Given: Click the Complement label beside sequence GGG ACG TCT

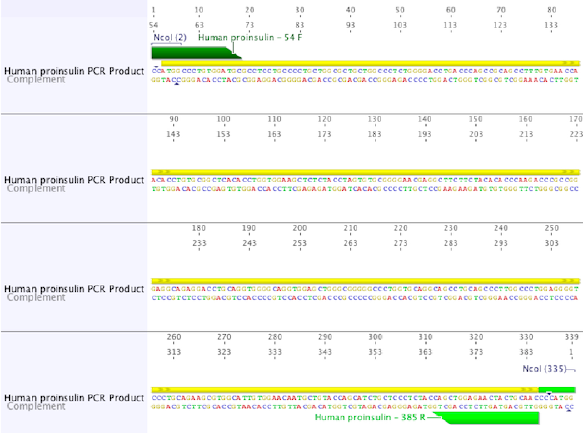Looking at the screenshot, I should (36, 406).
